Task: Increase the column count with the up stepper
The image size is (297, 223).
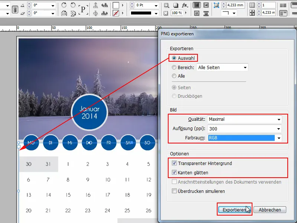Action: (x=259, y=4)
